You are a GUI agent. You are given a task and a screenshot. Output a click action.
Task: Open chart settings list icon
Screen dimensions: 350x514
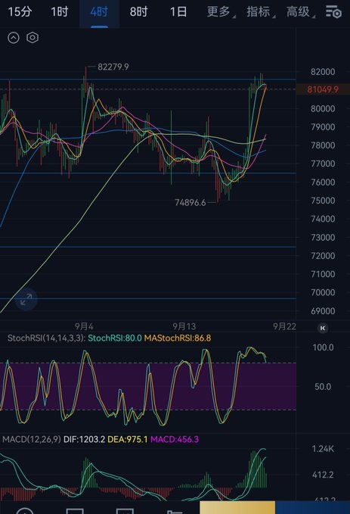pyautogui.click(x=333, y=12)
